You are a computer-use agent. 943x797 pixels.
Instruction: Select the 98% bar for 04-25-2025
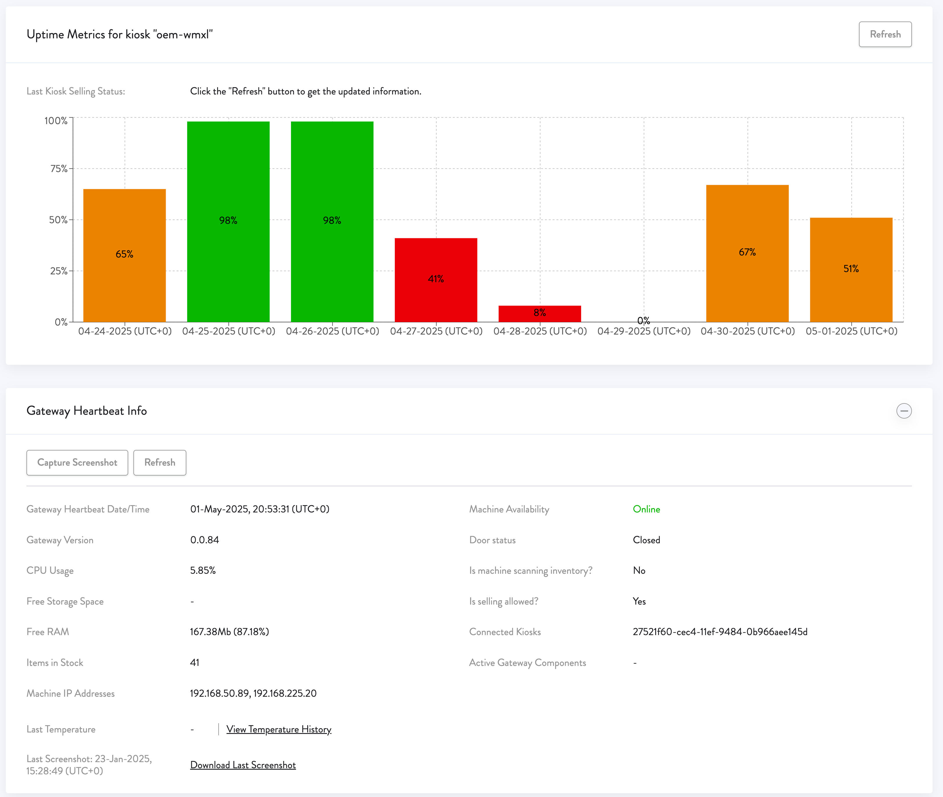pos(228,222)
